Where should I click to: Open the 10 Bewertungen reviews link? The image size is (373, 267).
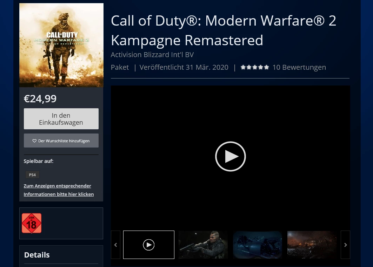click(x=299, y=67)
